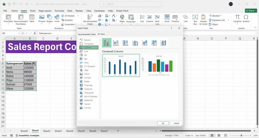Insert a Line sparkline
259x138 pixels.
[142, 18]
